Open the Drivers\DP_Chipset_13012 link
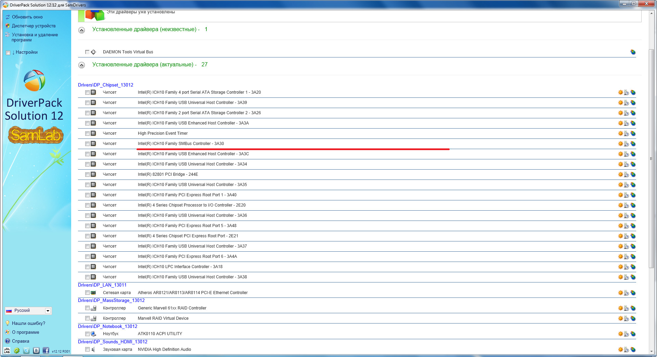 tap(105, 85)
